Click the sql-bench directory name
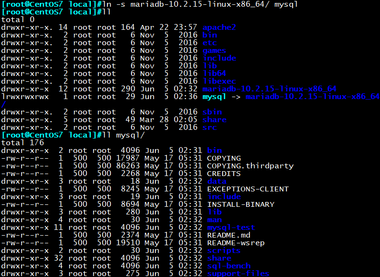380x277 pixels. [x=229, y=266]
